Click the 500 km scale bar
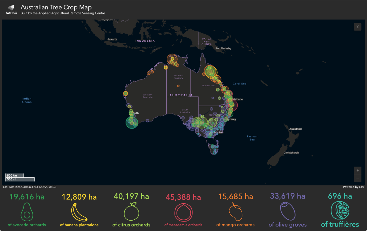 [x=14, y=175]
